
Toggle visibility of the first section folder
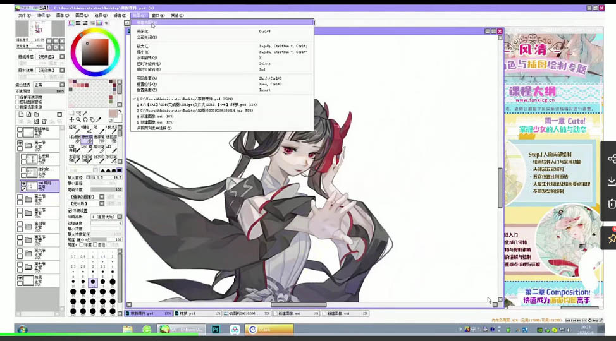(20, 143)
